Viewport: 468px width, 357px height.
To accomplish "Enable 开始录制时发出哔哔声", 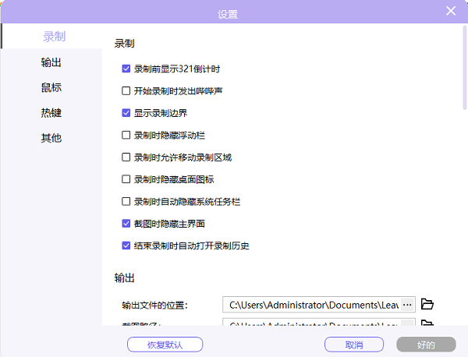I will coord(126,91).
